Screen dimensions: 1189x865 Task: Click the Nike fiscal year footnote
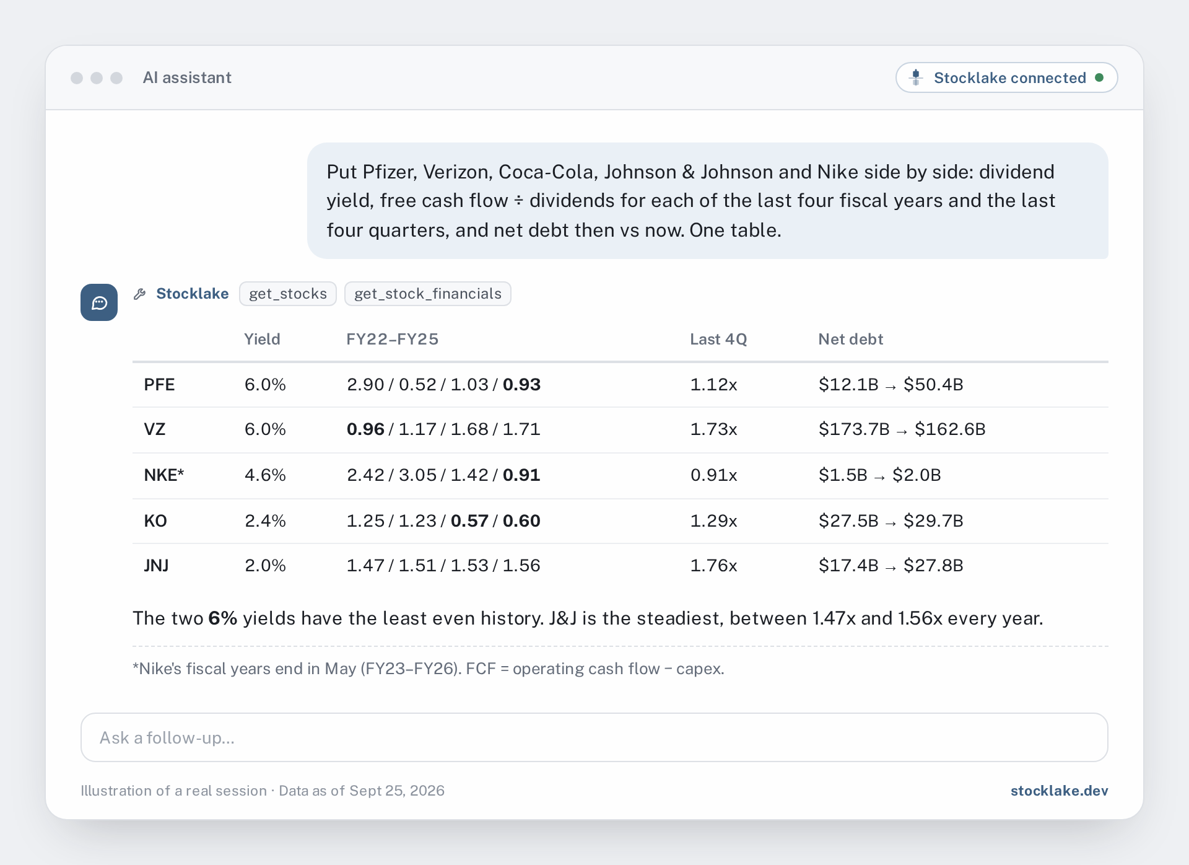click(429, 669)
